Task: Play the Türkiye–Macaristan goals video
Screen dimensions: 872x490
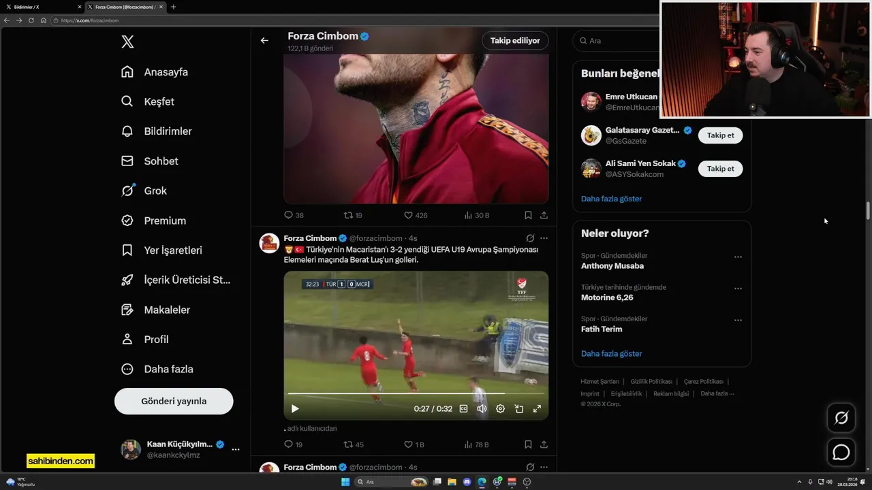Action: pyautogui.click(x=295, y=409)
